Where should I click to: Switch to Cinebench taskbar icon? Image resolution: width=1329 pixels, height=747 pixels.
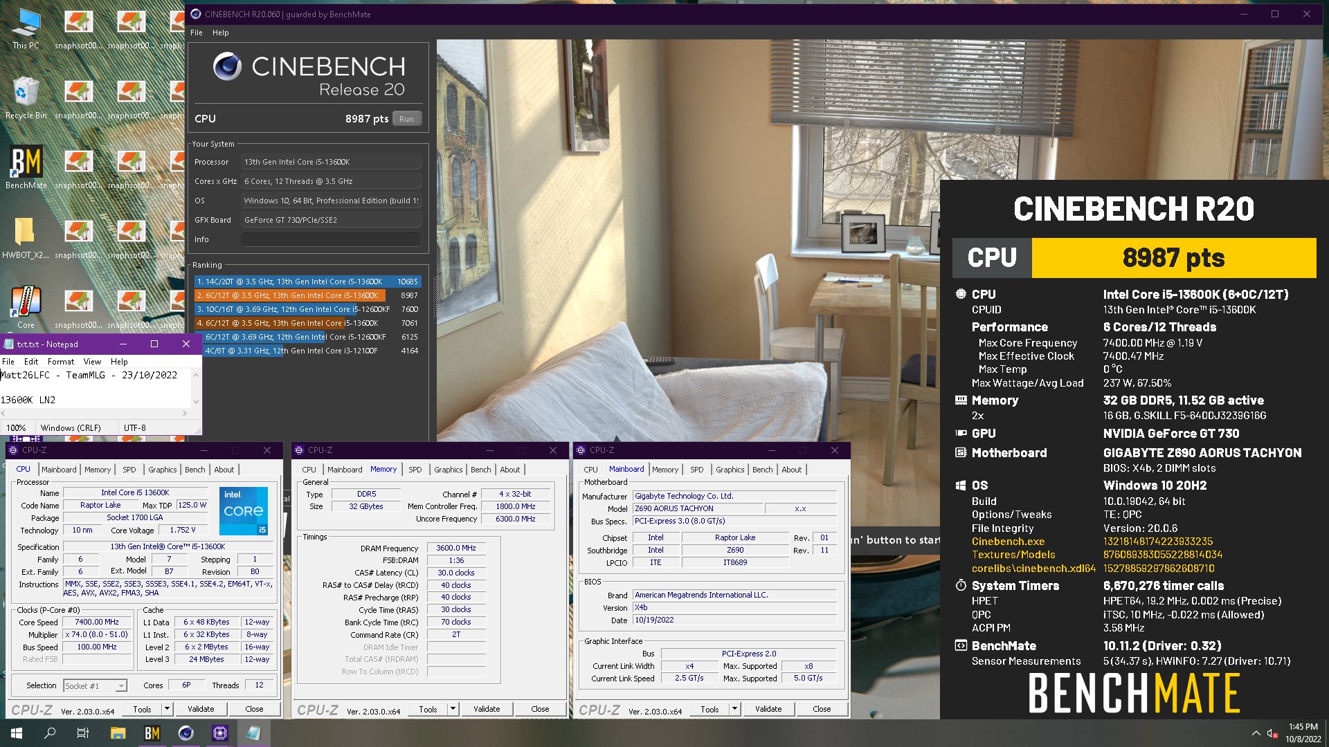point(186,733)
